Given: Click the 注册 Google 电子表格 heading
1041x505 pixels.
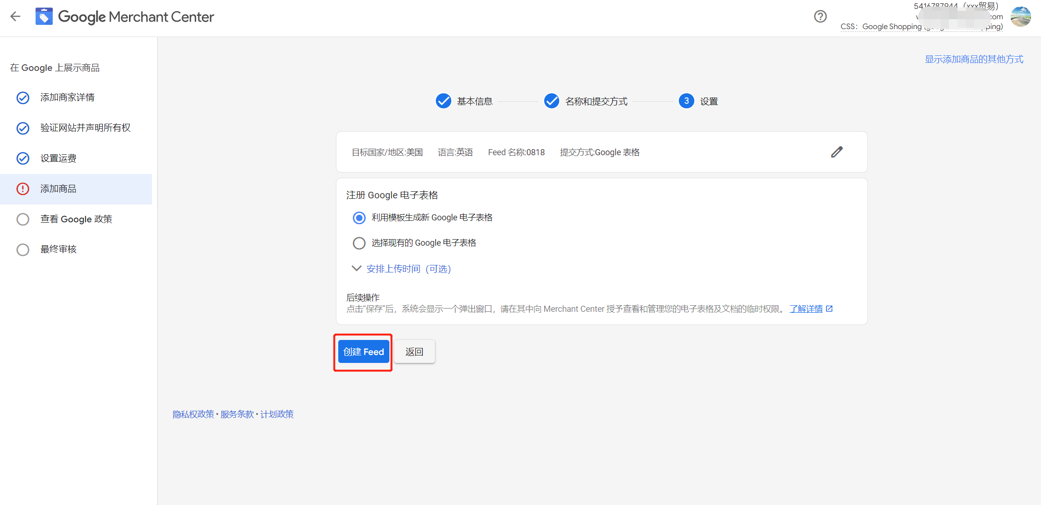Looking at the screenshot, I should point(392,195).
